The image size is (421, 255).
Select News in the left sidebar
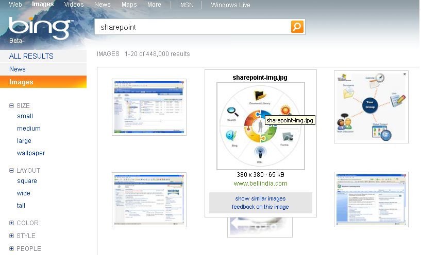click(x=43, y=69)
